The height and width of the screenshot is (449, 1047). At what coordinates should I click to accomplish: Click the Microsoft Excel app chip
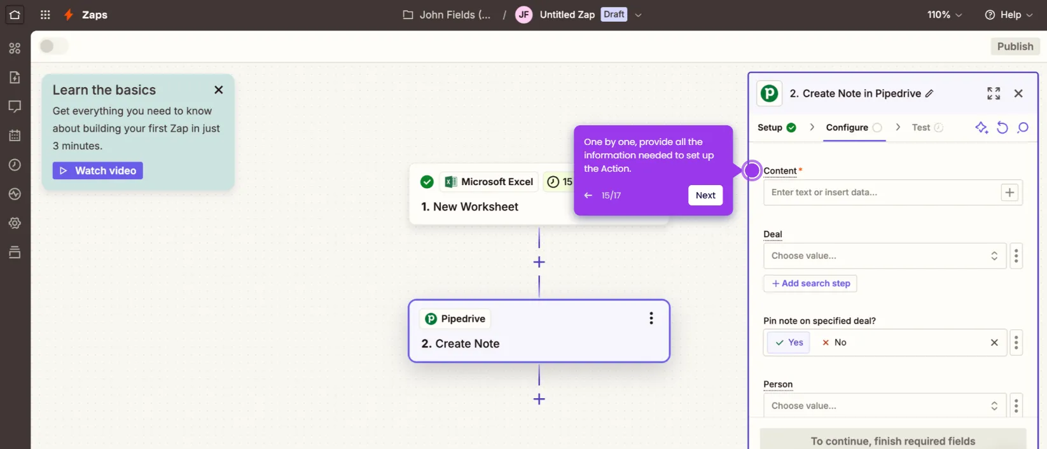click(x=489, y=182)
